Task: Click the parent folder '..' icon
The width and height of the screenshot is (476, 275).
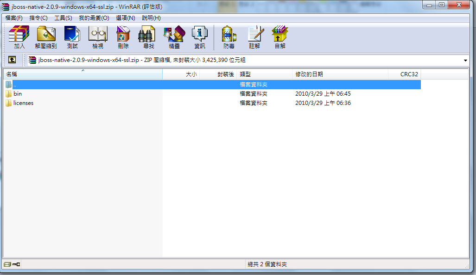Action: (8, 85)
